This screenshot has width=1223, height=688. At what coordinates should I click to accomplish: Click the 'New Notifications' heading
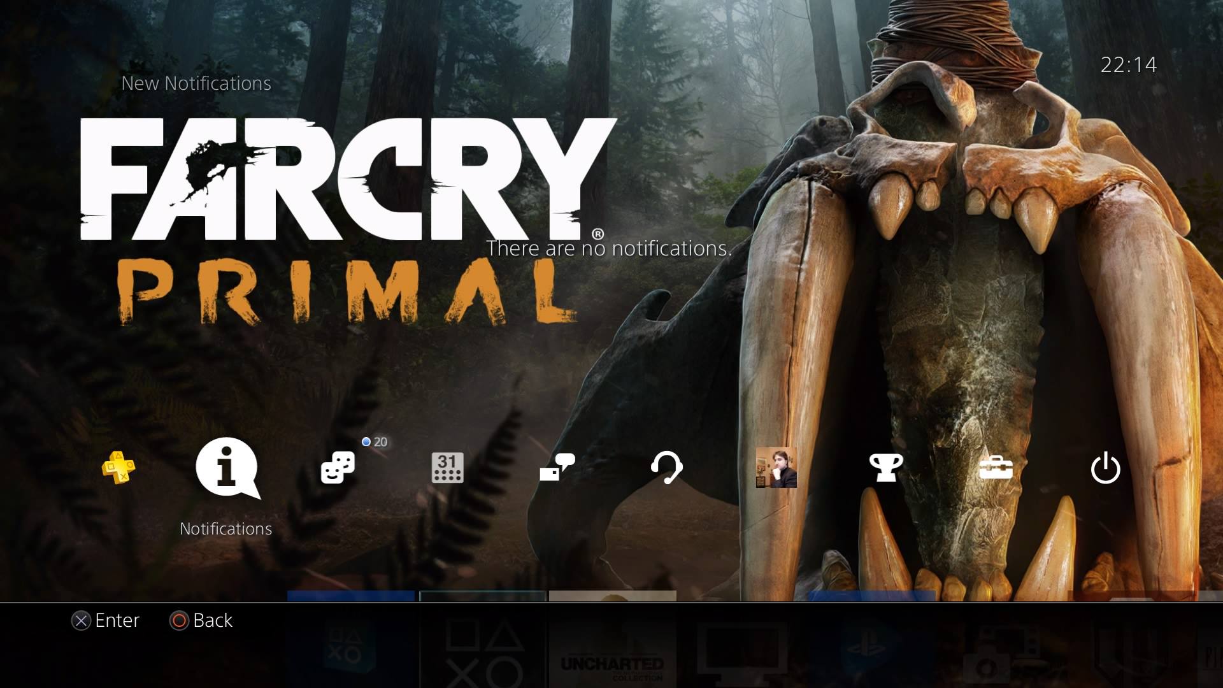click(196, 83)
